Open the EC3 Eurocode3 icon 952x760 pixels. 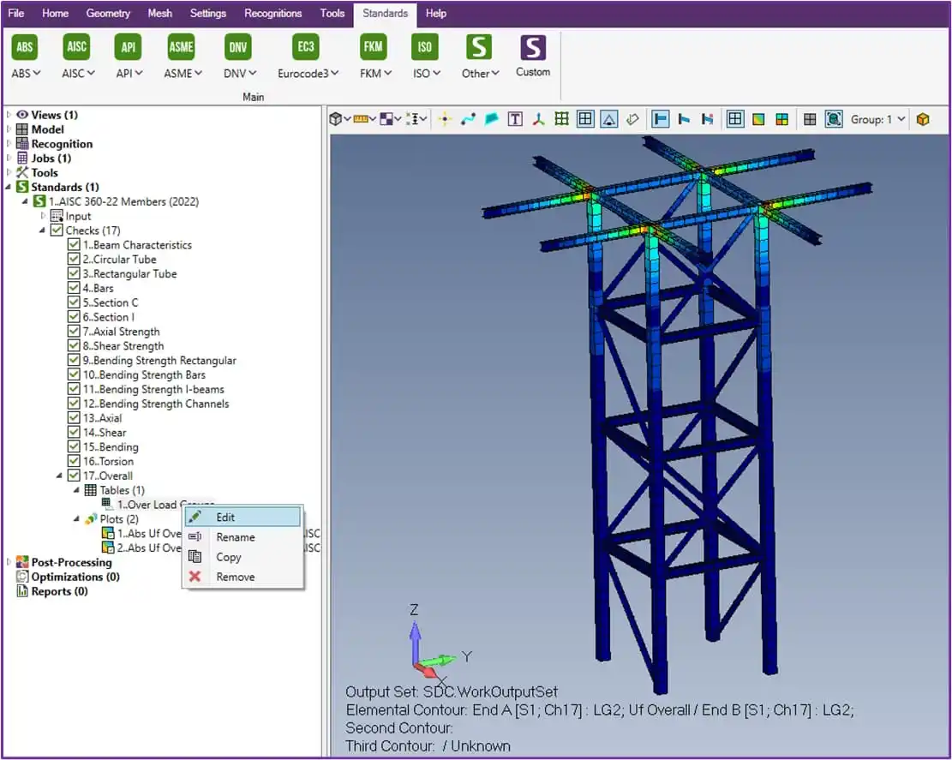coord(306,47)
